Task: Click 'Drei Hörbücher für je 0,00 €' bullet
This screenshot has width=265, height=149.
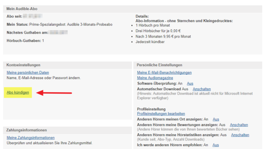Action: 158,31
